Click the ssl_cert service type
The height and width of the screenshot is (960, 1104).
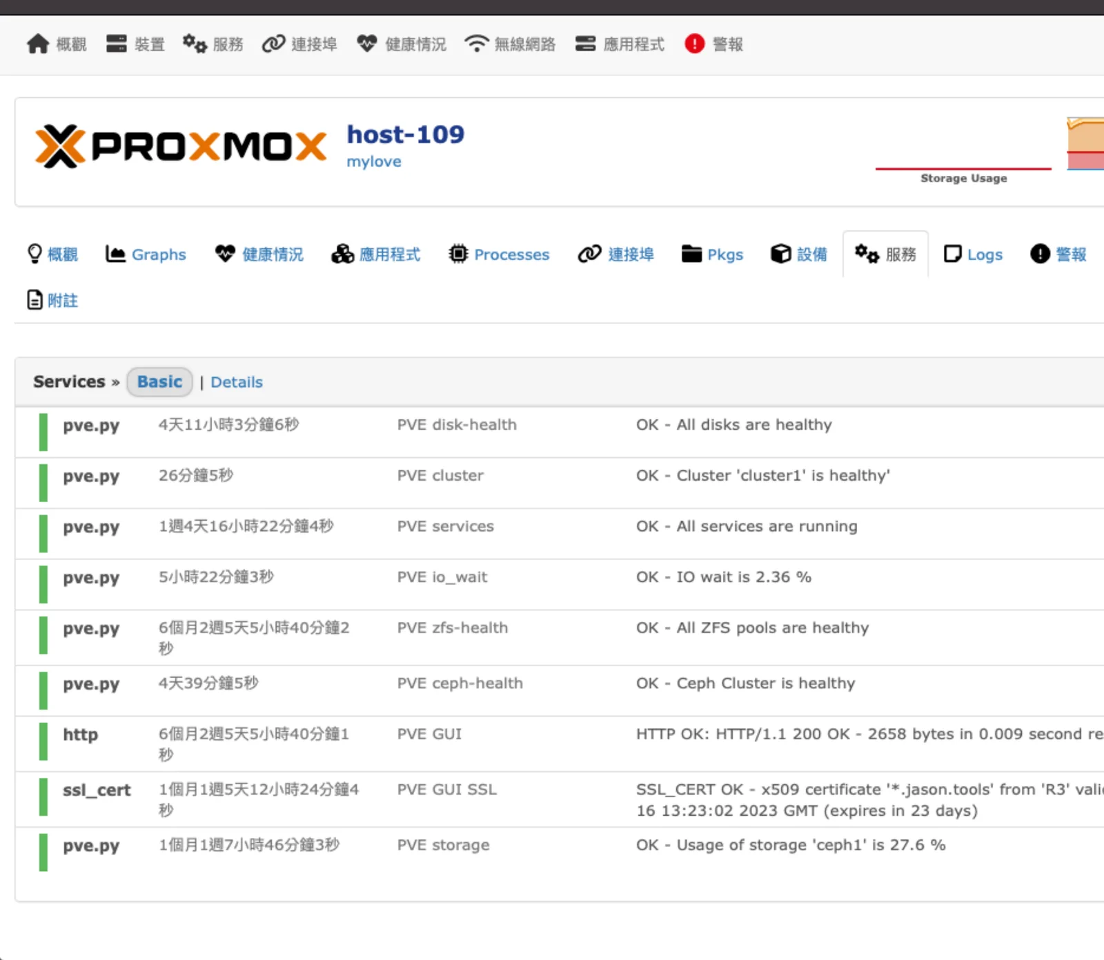(97, 790)
